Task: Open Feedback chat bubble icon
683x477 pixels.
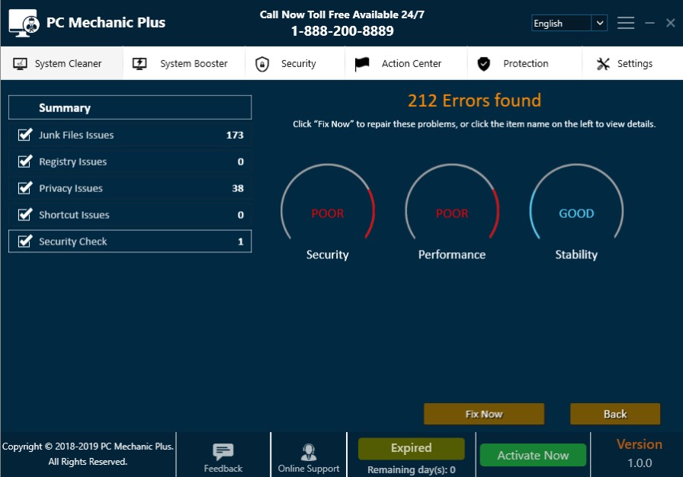Action: [x=223, y=451]
